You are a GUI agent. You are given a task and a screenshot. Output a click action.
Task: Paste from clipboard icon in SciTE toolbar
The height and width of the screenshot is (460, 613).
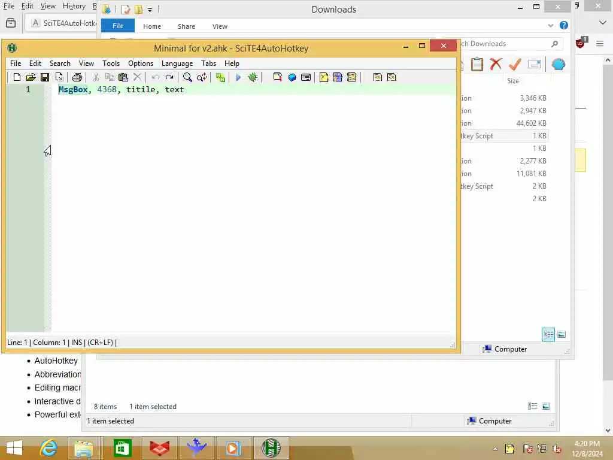pyautogui.click(x=123, y=77)
